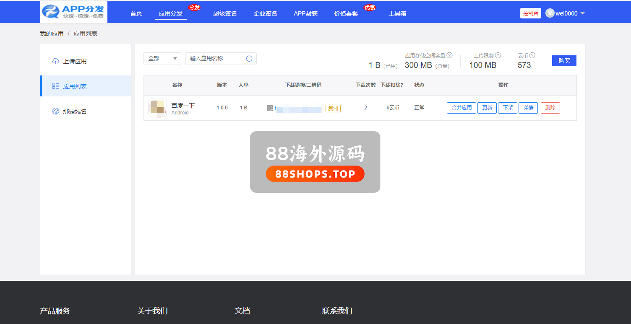Screen dimensions: 631x324
Task: Select 绑定域名 in the sidebar
Action: (x=75, y=111)
